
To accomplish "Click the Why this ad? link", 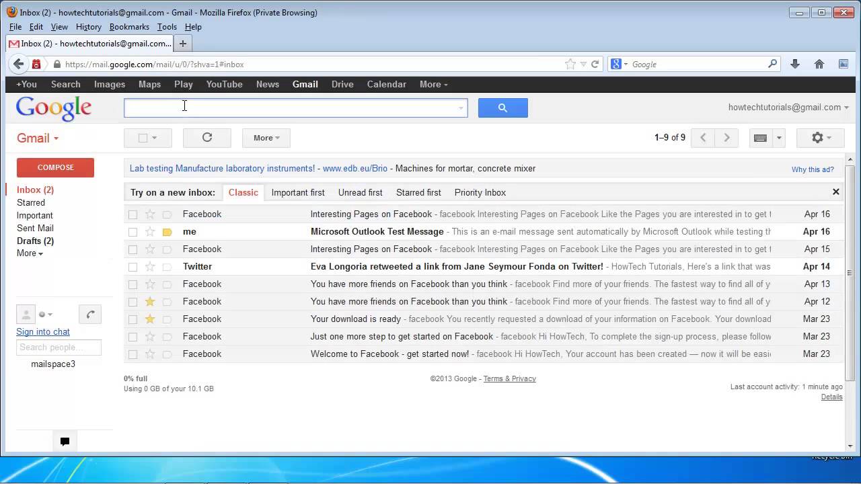I will pyautogui.click(x=813, y=169).
